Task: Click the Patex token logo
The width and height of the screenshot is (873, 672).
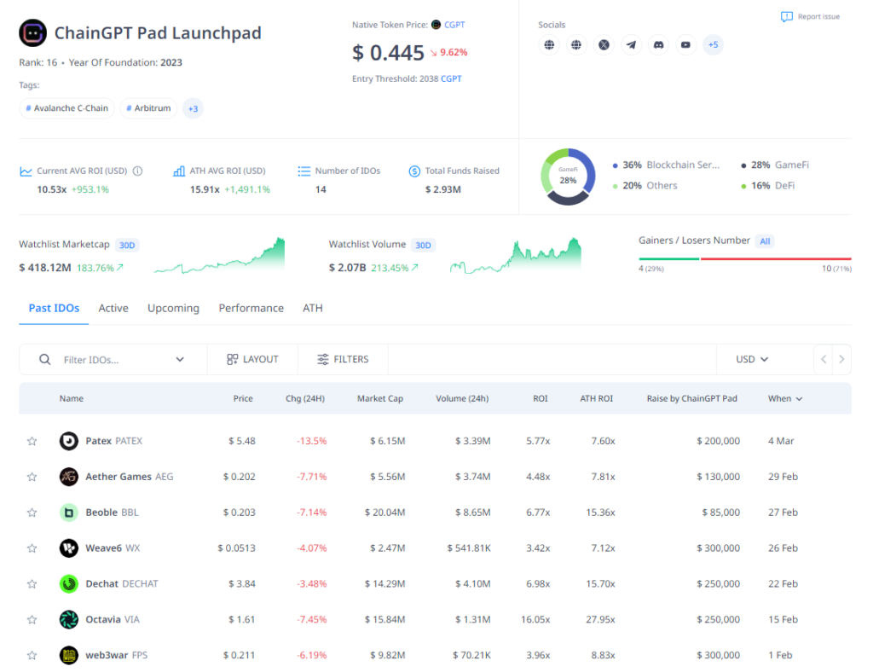Action: tap(69, 441)
